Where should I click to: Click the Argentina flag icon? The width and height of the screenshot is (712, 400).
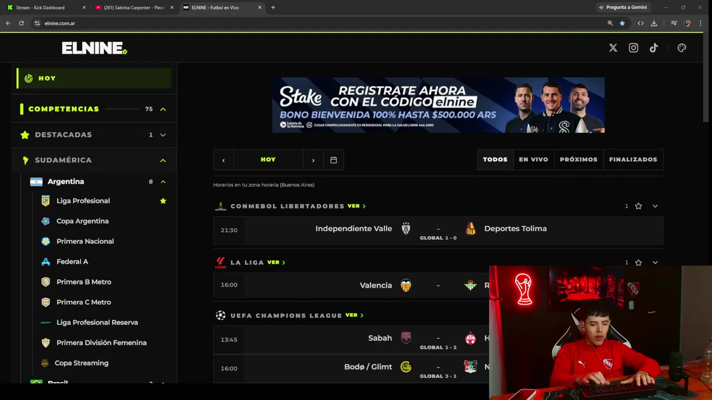[x=36, y=182]
